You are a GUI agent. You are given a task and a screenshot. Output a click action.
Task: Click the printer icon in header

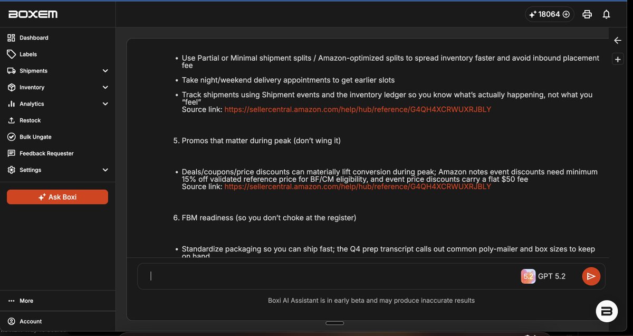tap(587, 14)
